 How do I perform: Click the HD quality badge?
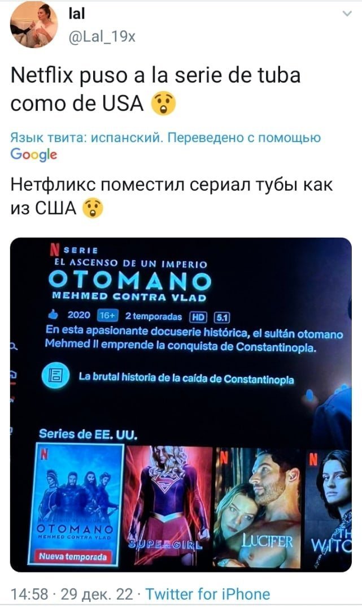click(x=198, y=317)
